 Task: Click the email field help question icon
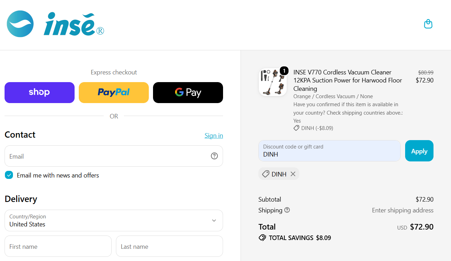pyautogui.click(x=214, y=156)
